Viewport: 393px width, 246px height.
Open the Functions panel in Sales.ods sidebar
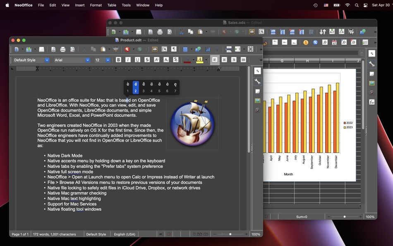[372, 102]
